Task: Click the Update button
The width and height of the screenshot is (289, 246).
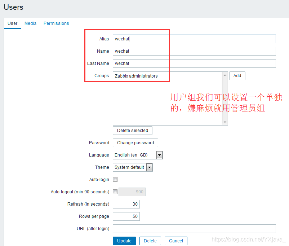Action: click(124, 241)
